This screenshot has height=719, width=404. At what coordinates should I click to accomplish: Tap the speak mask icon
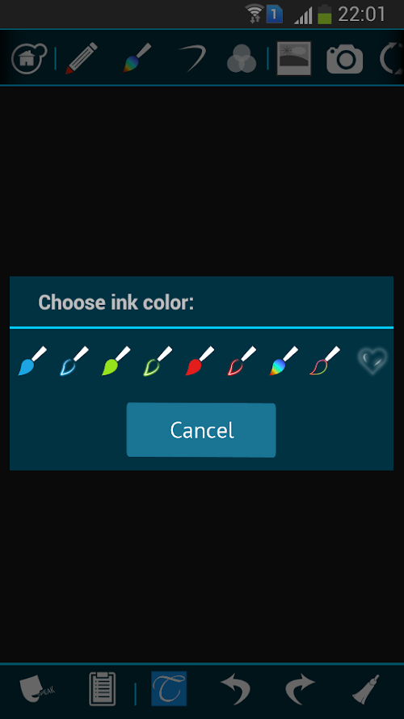coord(36,689)
